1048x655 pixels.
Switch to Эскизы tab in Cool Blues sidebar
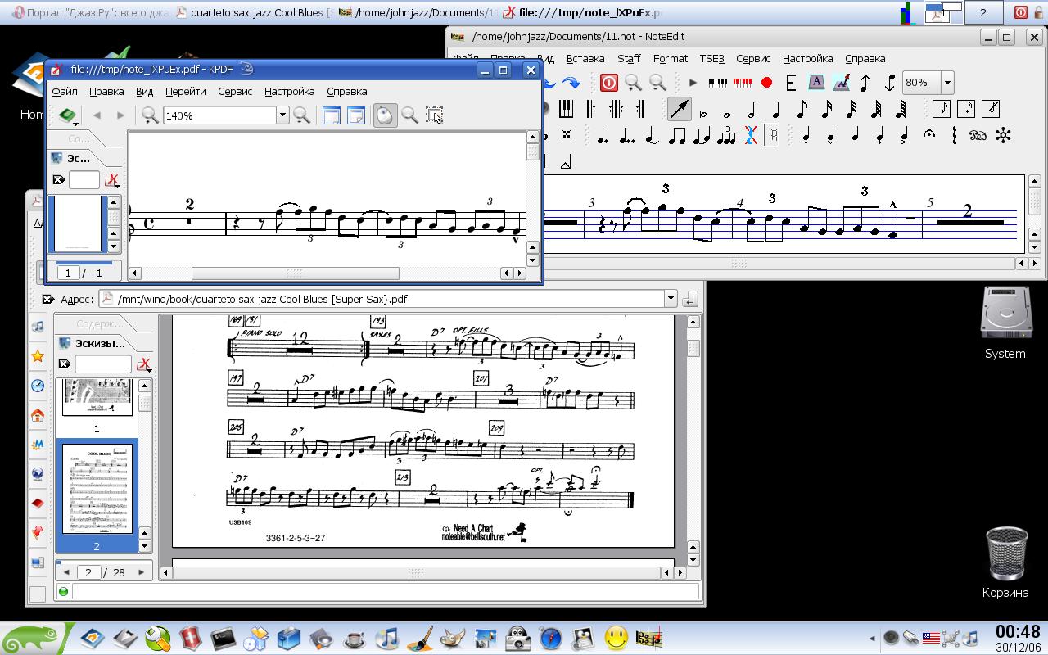click(100, 343)
